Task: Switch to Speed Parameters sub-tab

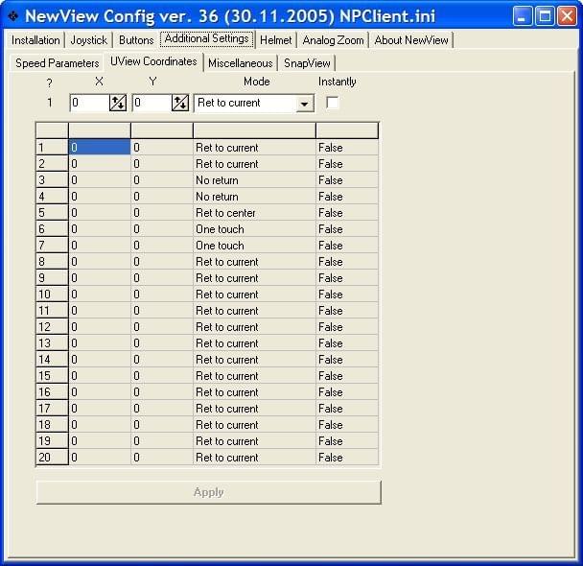Action: 57,63
